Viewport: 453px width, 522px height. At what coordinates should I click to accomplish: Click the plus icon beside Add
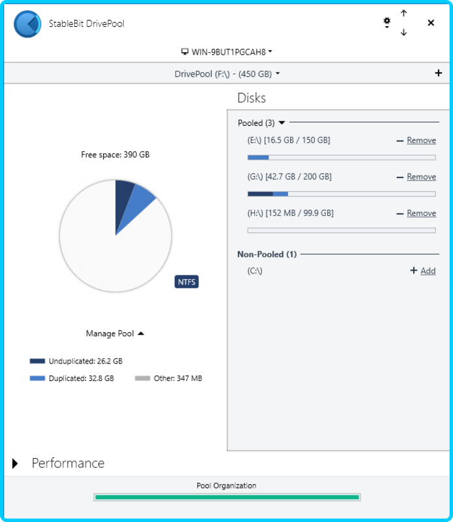(x=413, y=270)
